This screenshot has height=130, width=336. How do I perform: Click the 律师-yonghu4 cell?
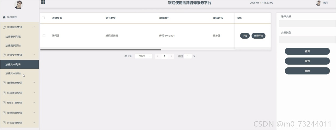tap(167, 35)
